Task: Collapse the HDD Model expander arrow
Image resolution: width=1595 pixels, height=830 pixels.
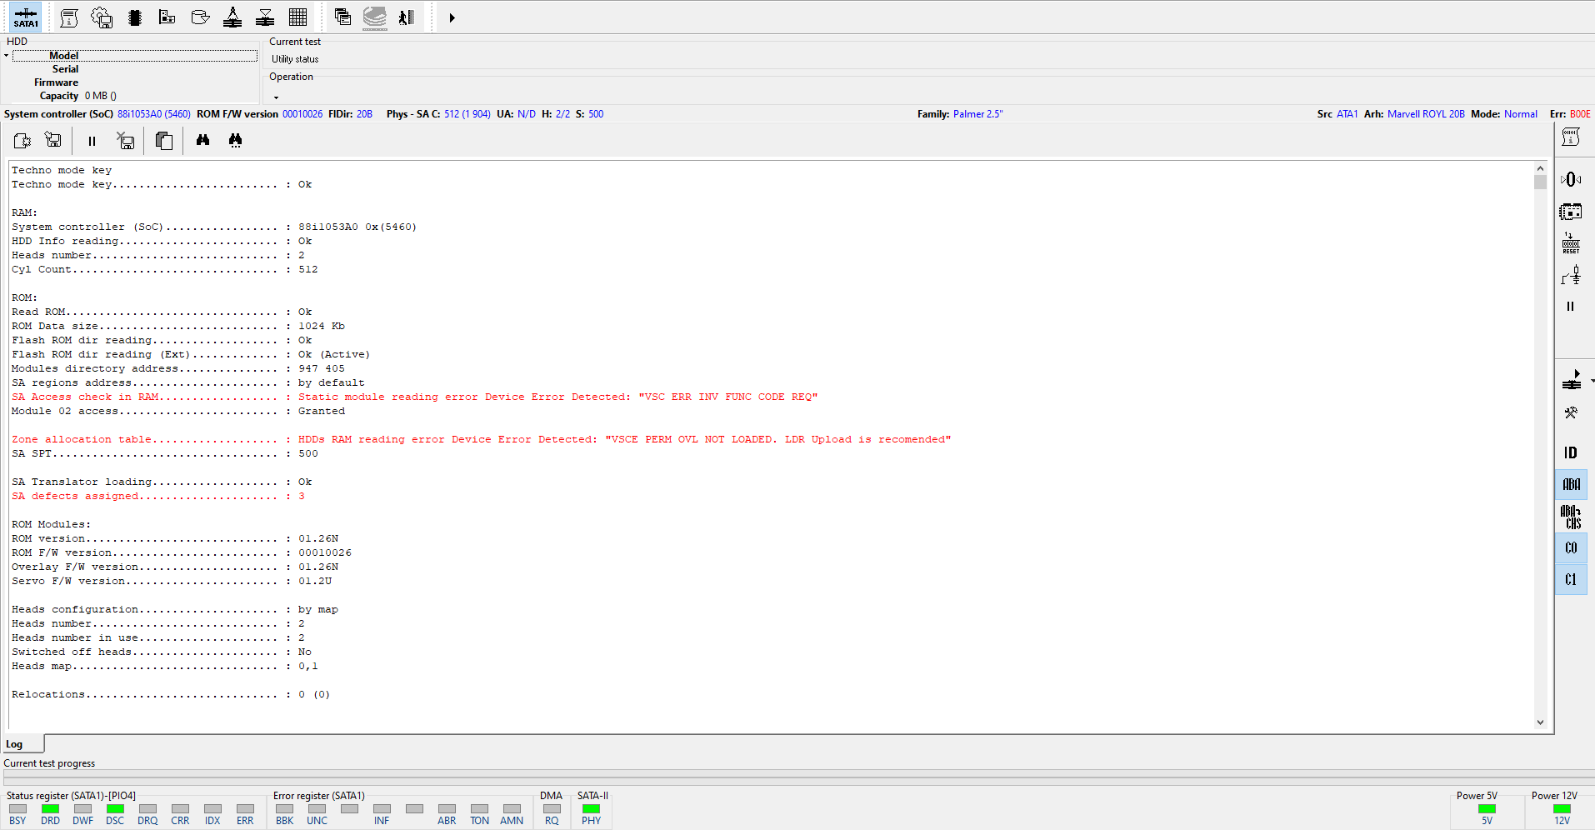Action: [6, 56]
